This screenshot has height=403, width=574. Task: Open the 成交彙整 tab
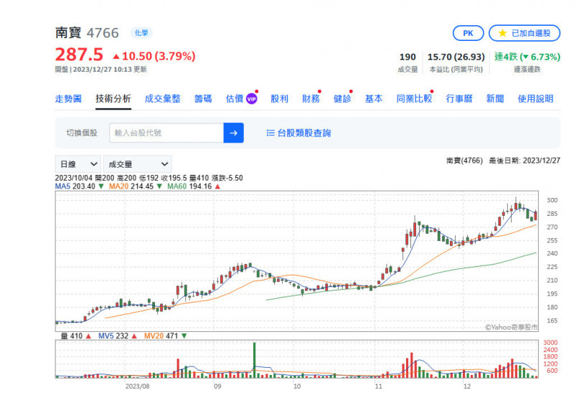pyautogui.click(x=163, y=99)
